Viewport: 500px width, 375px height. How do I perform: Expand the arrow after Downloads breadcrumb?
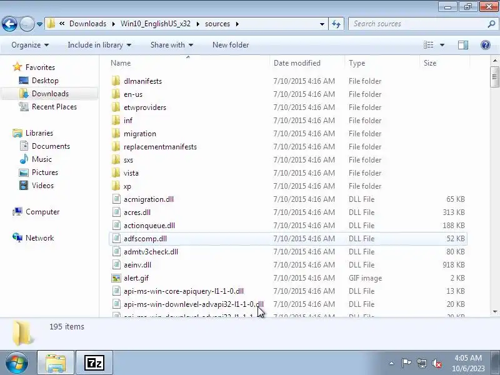[x=113, y=24]
